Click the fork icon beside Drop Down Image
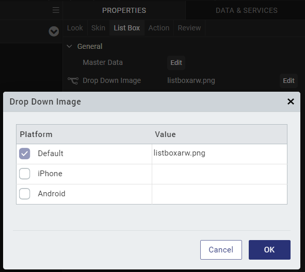The image size is (305, 272). [x=73, y=81]
